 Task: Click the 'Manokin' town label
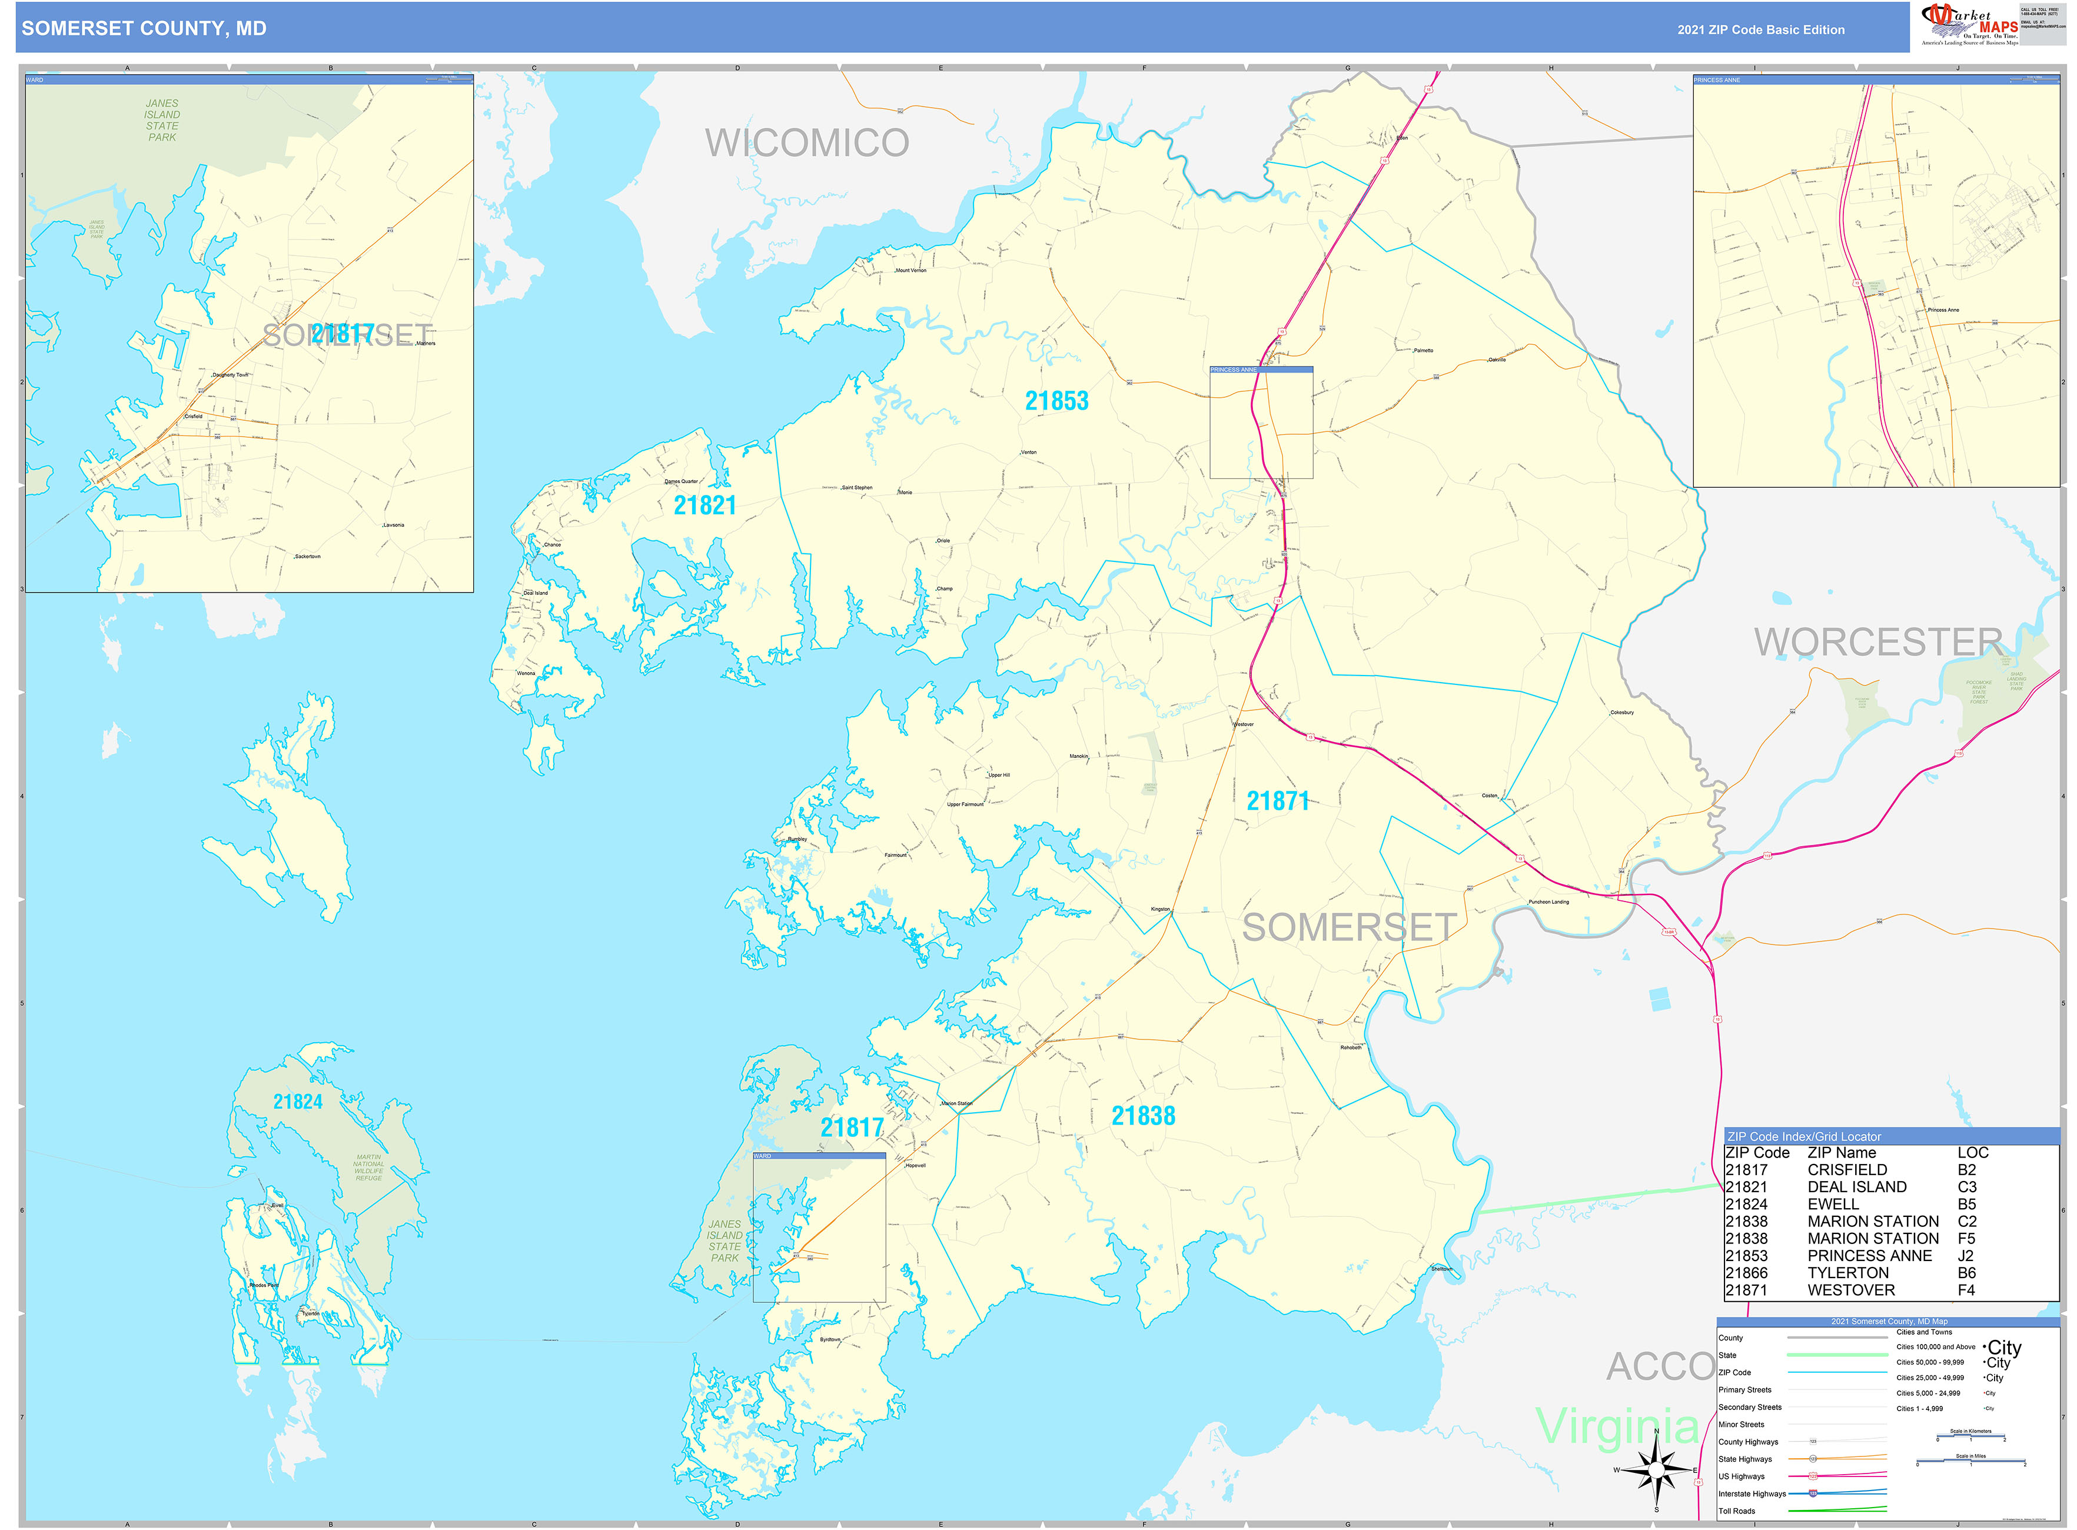point(1078,757)
